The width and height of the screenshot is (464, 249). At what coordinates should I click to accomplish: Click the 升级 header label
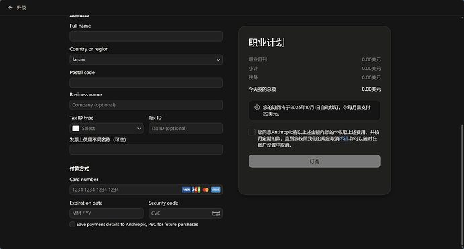[x=22, y=8]
